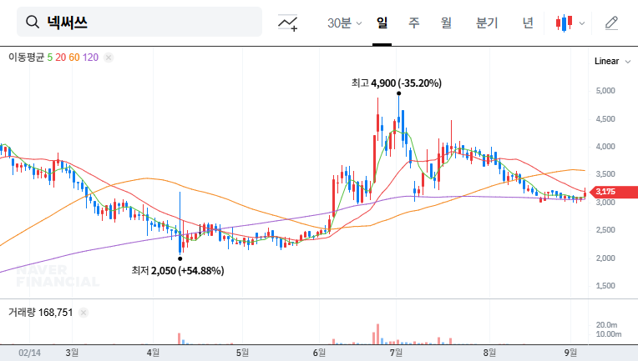This screenshot has width=638, height=361.
Task: Open the candlestick chart type selector
Action: tap(565, 23)
